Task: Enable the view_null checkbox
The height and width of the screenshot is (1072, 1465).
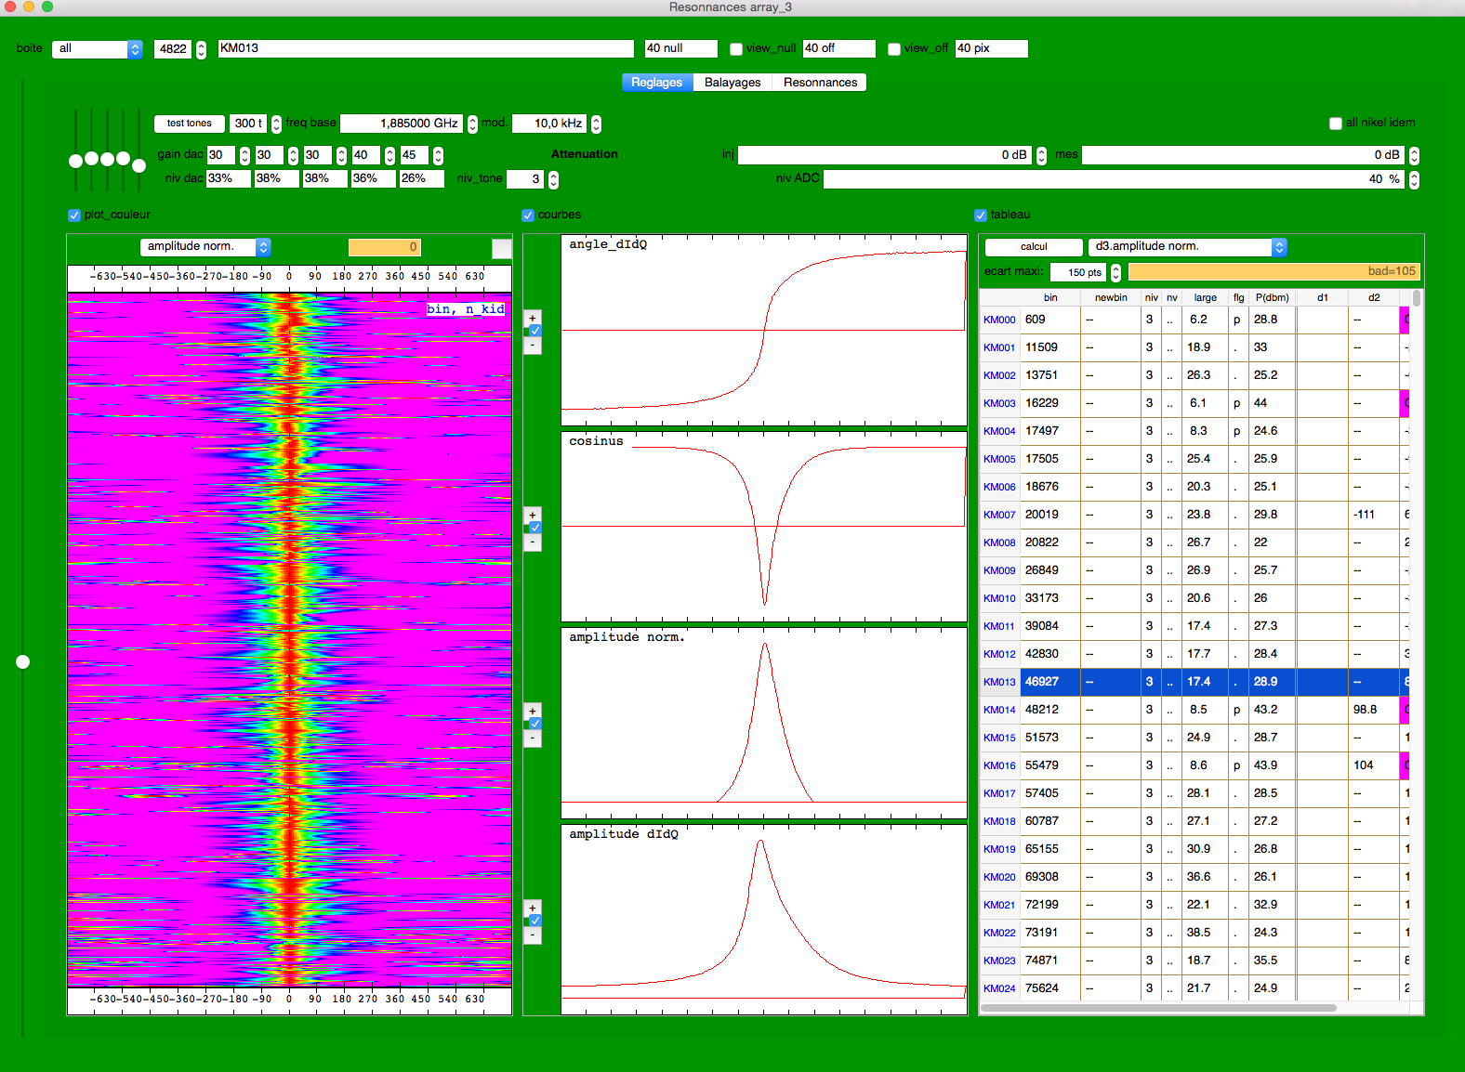Action: pos(736,49)
